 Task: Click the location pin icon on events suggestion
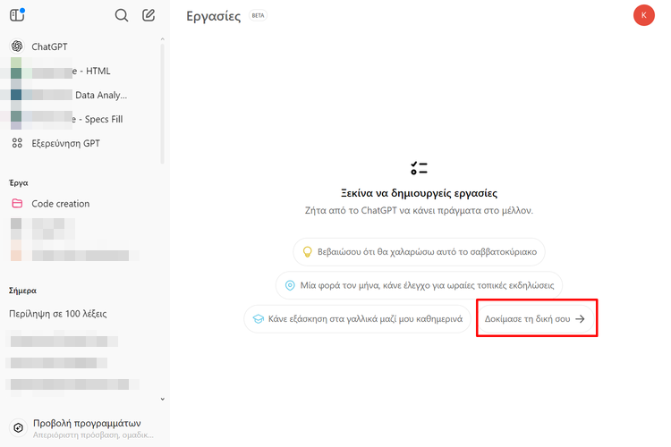(x=290, y=285)
